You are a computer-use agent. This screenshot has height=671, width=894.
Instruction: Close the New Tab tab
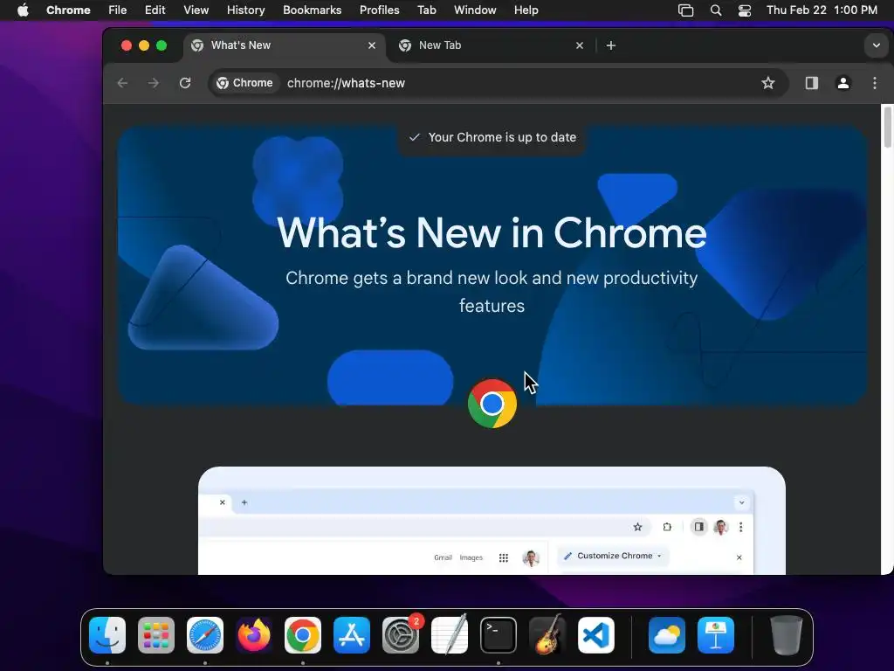580,45
